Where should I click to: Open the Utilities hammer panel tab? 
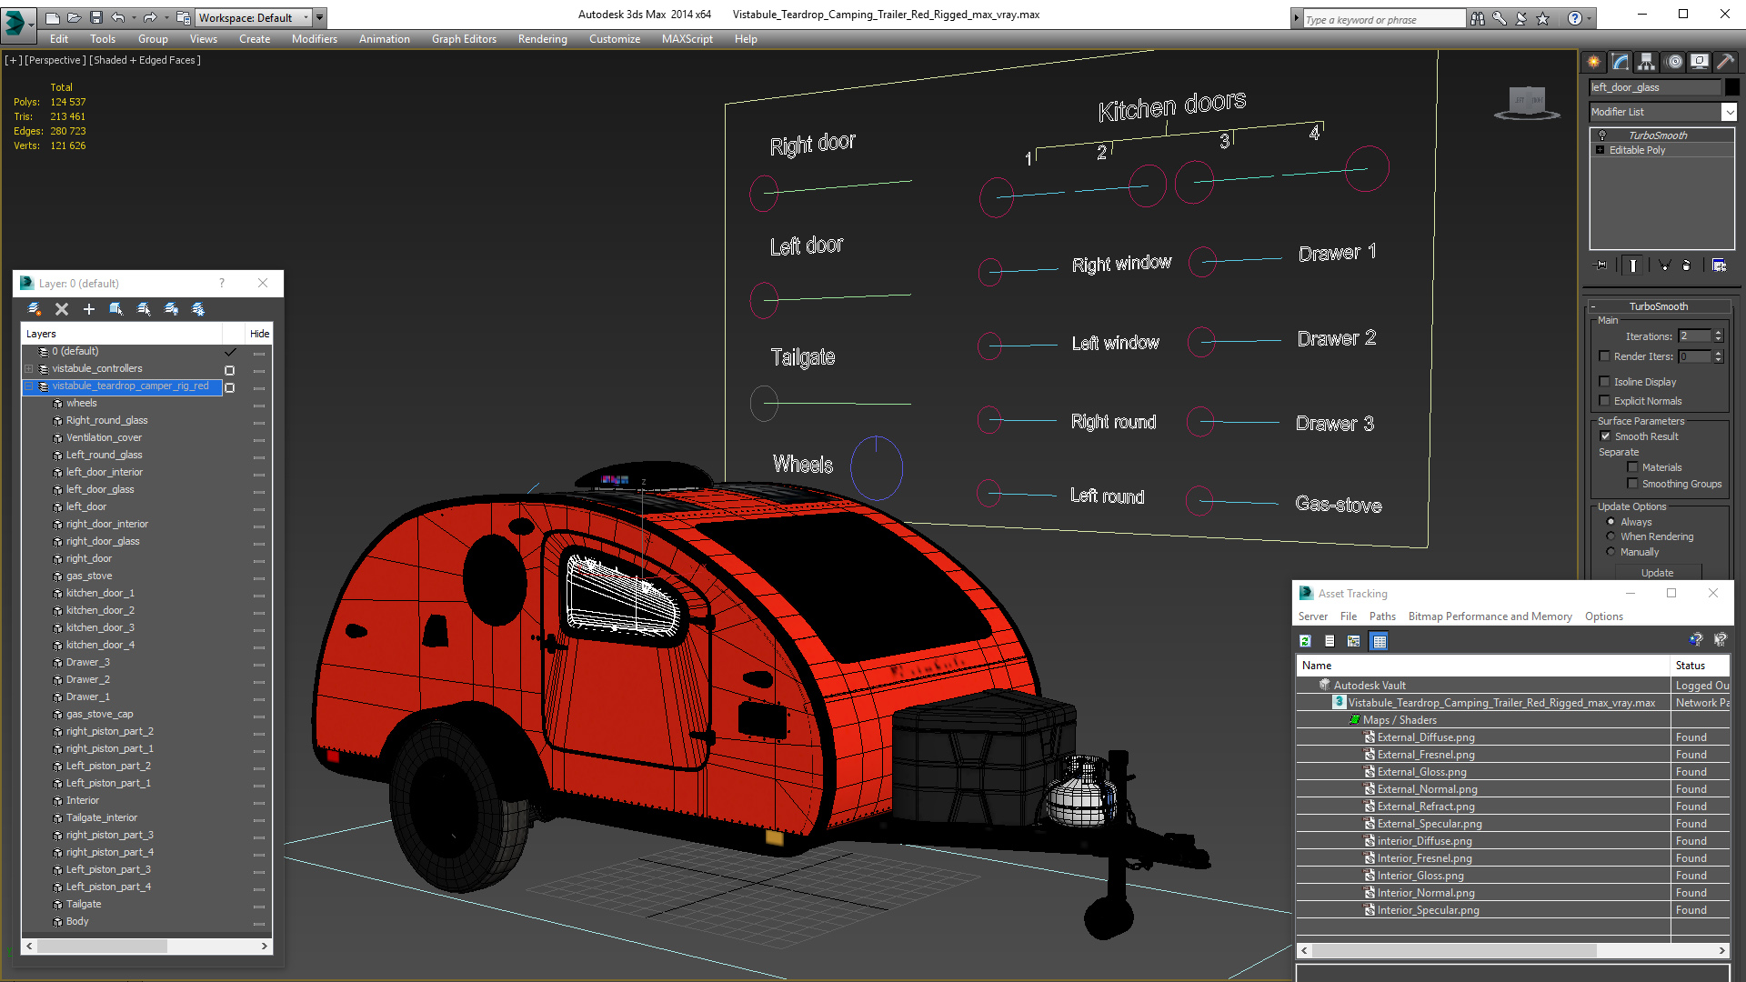(1725, 62)
